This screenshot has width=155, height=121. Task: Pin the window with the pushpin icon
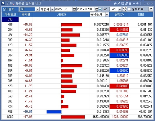tap(119, 3)
